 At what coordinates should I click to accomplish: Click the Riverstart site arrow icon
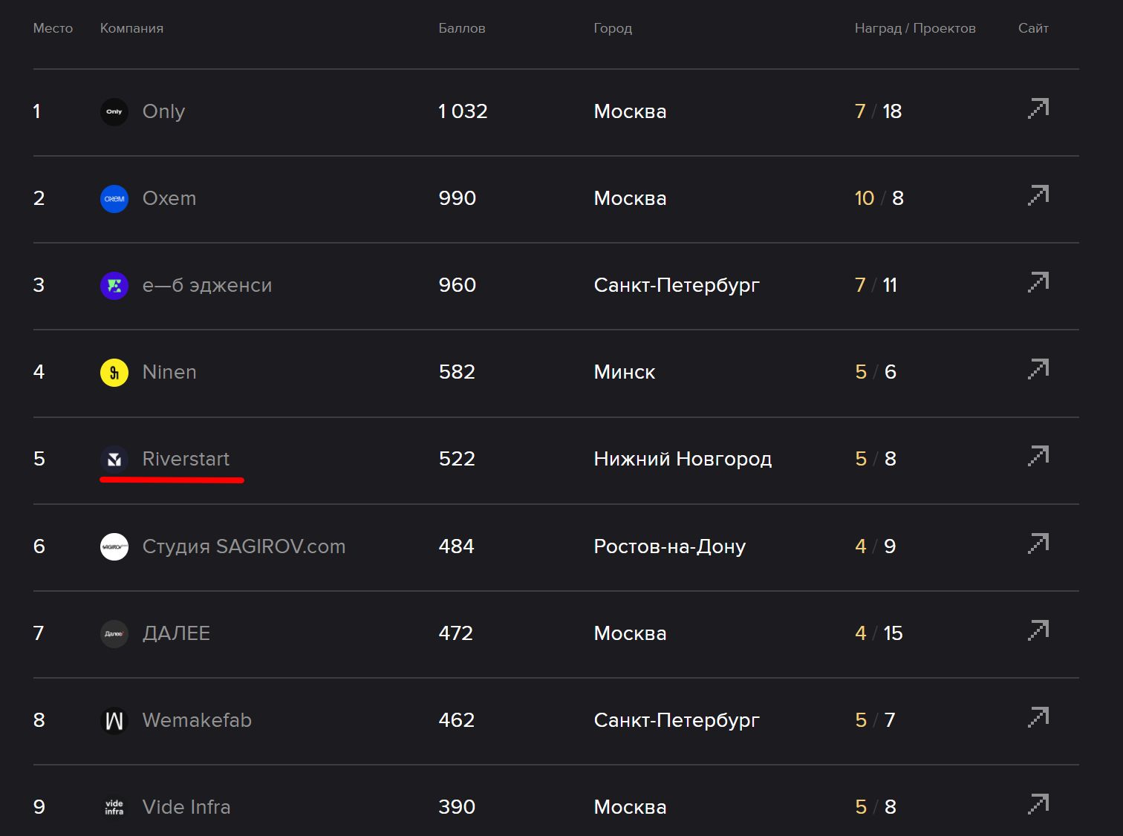point(1038,456)
